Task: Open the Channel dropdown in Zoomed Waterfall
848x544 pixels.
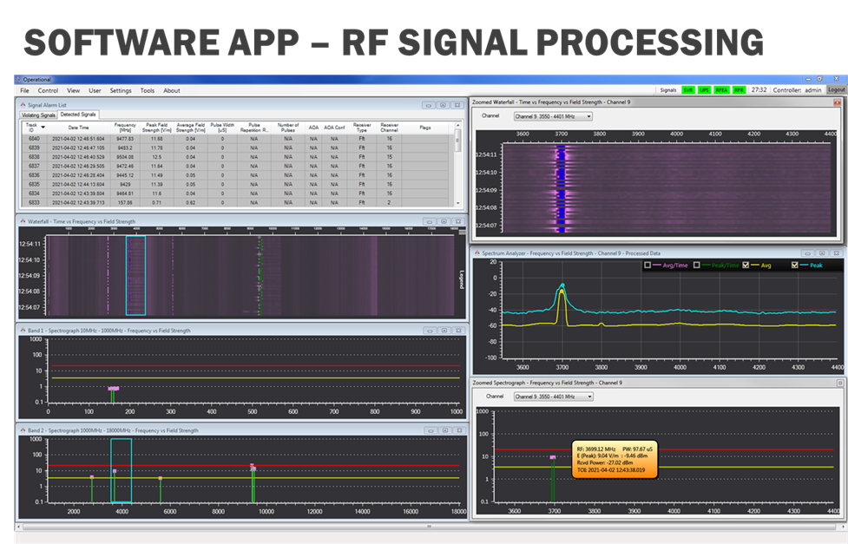Action: (x=589, y=115)
